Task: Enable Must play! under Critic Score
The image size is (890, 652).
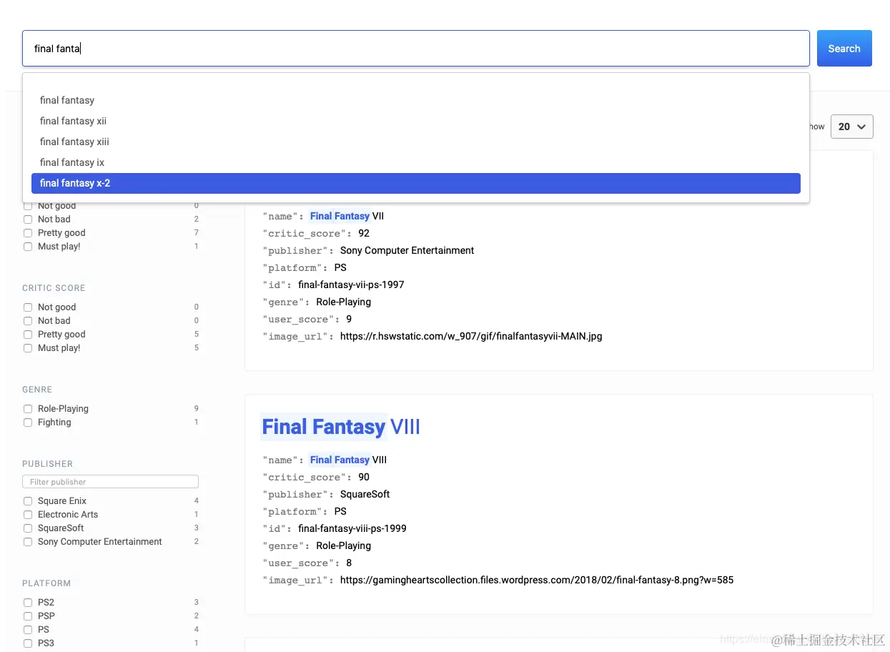Action: coord(28,348)
